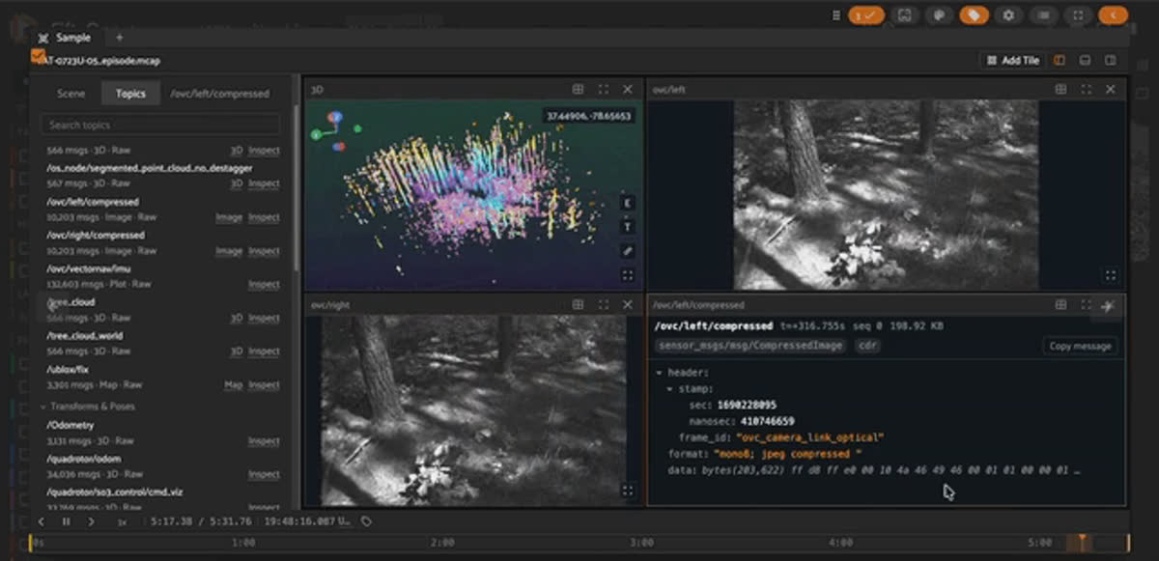Click the fit-view icon in the 3D scene corner
Viewport: 1159px width, 561px height.
pyautogui.click(x=627, y=275)
